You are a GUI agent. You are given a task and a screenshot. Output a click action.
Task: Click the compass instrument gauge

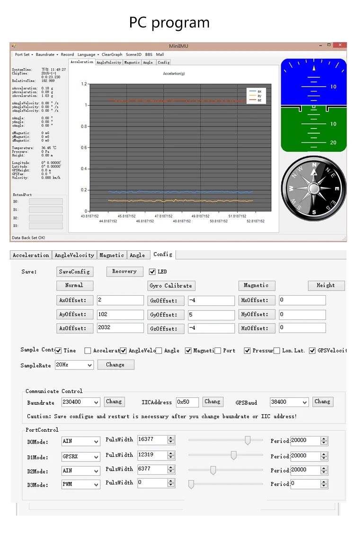pos(313,188)
